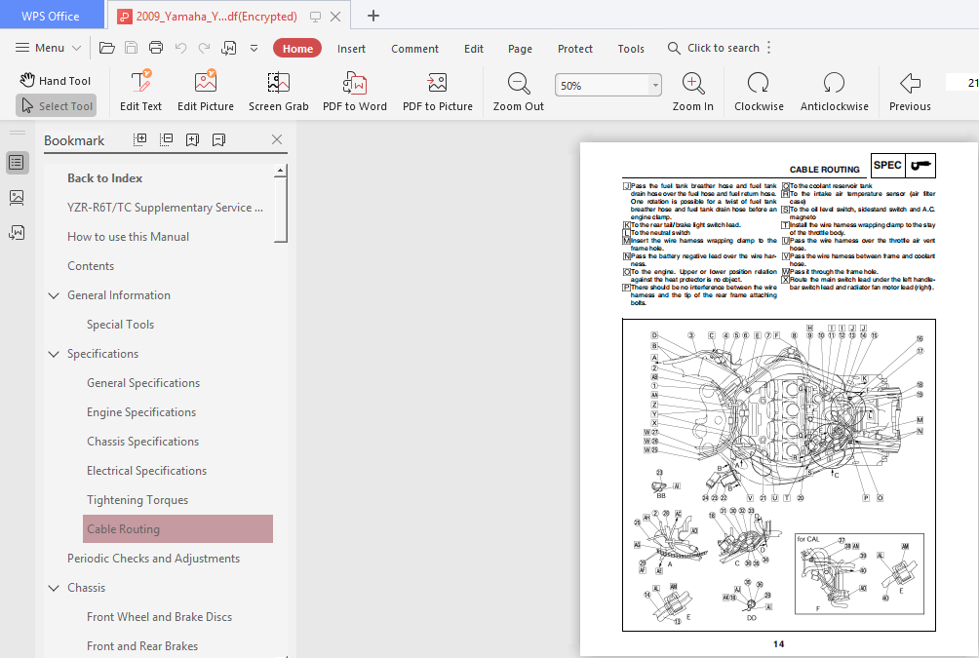This screenshot has width=979, height=658.
Task: Click the sidebar convert to Word icon
Action: click(17, 233)
